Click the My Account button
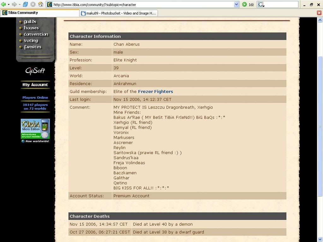 click(35, 84)
